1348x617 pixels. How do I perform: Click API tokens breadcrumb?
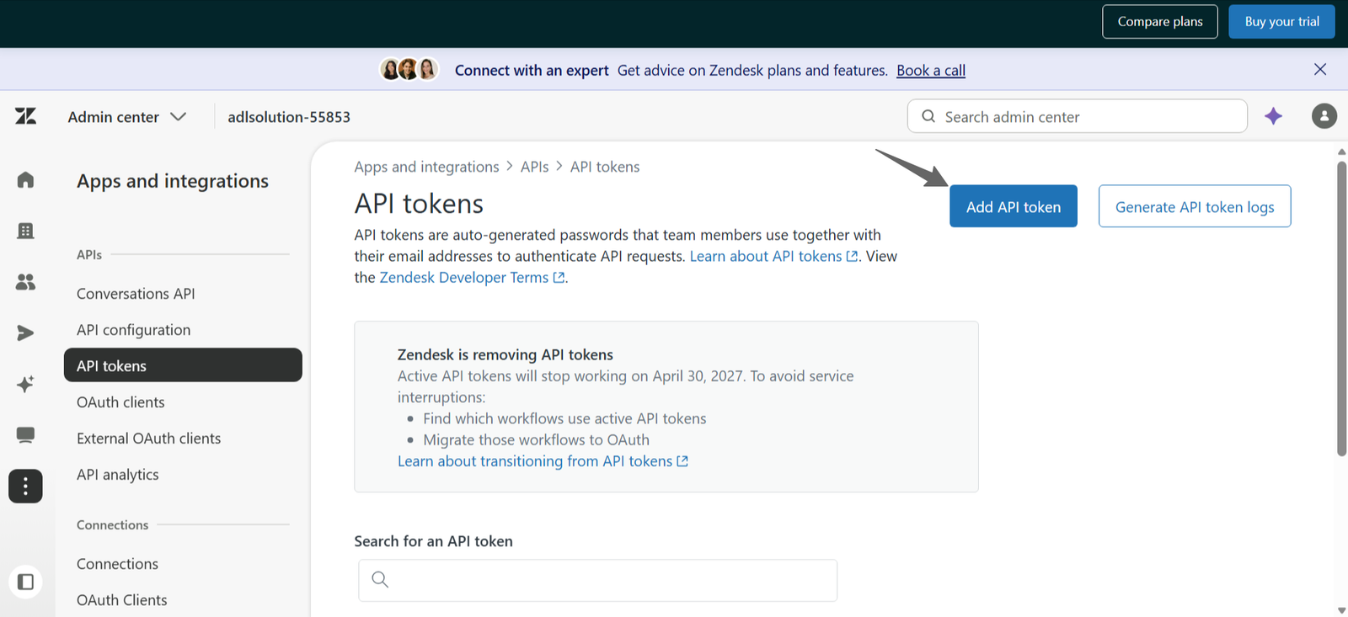tap(605, 167)
